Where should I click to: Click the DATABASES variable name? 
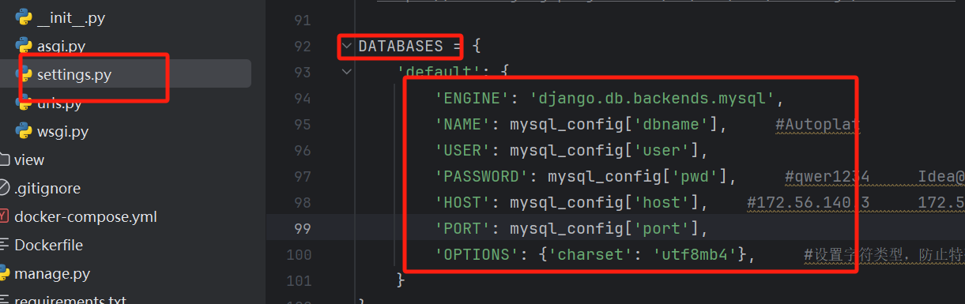[x=401, y=47]
